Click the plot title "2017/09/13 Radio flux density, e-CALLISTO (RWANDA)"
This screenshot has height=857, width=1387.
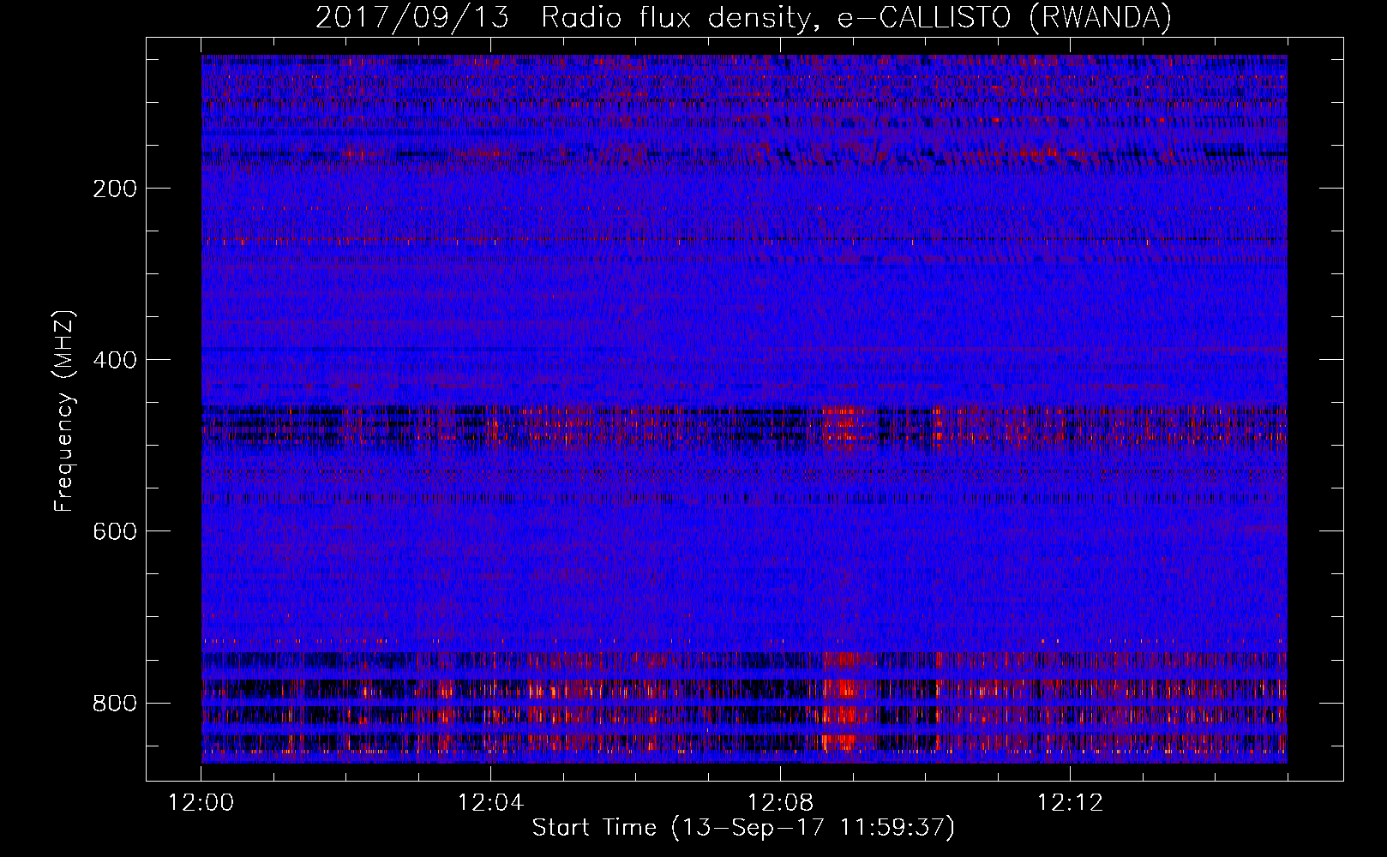pyautogui.click(x=743, y=17)
